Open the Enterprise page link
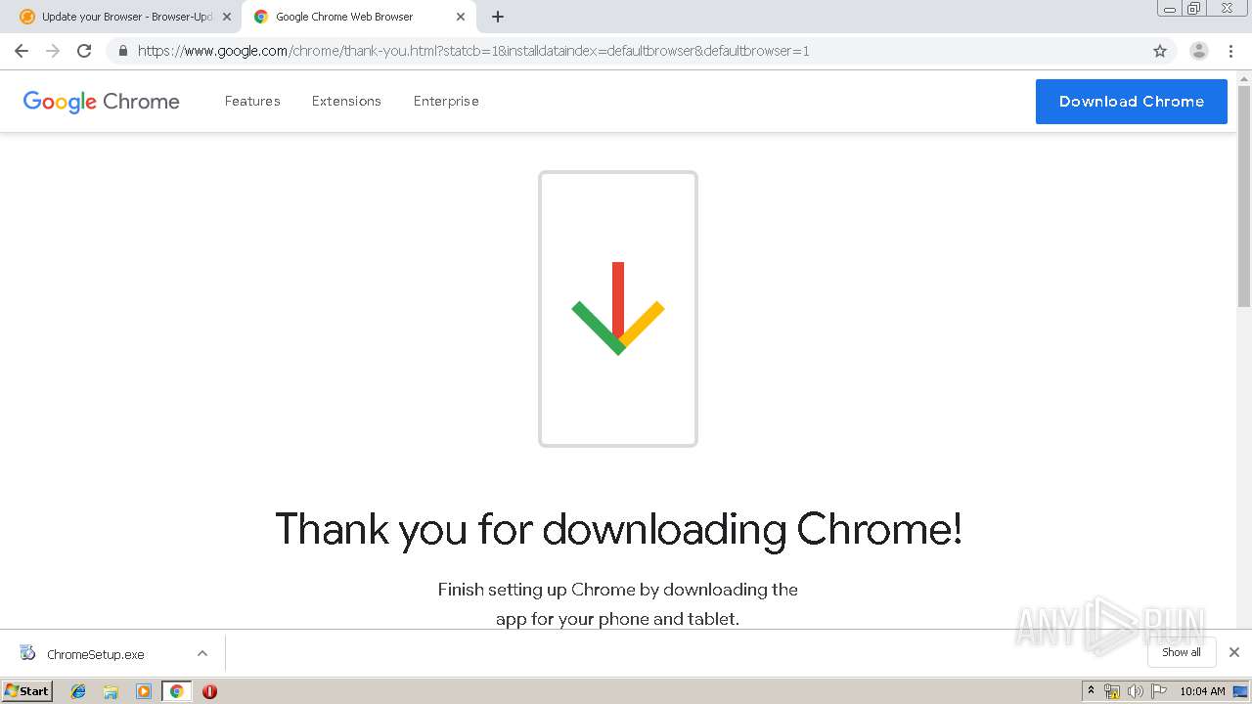The width and height of the screenshot is (1252, 704). point(446,101)
